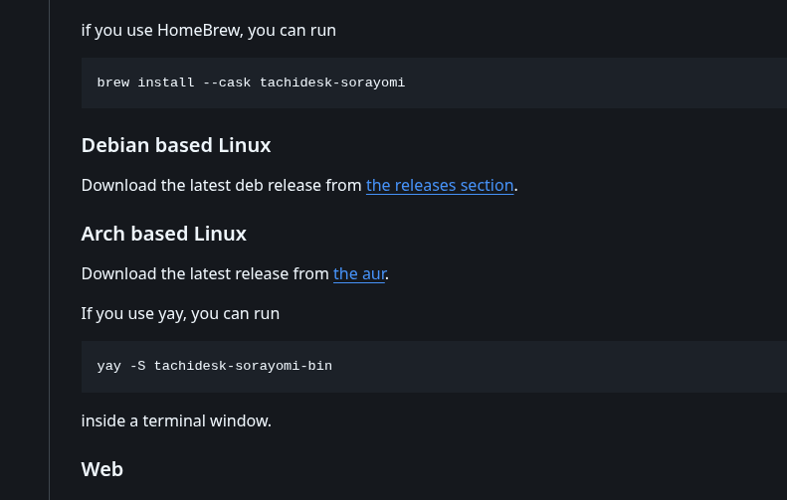Click the word yay inside the code block
The image size is (787, 500).
pos(109,366)
